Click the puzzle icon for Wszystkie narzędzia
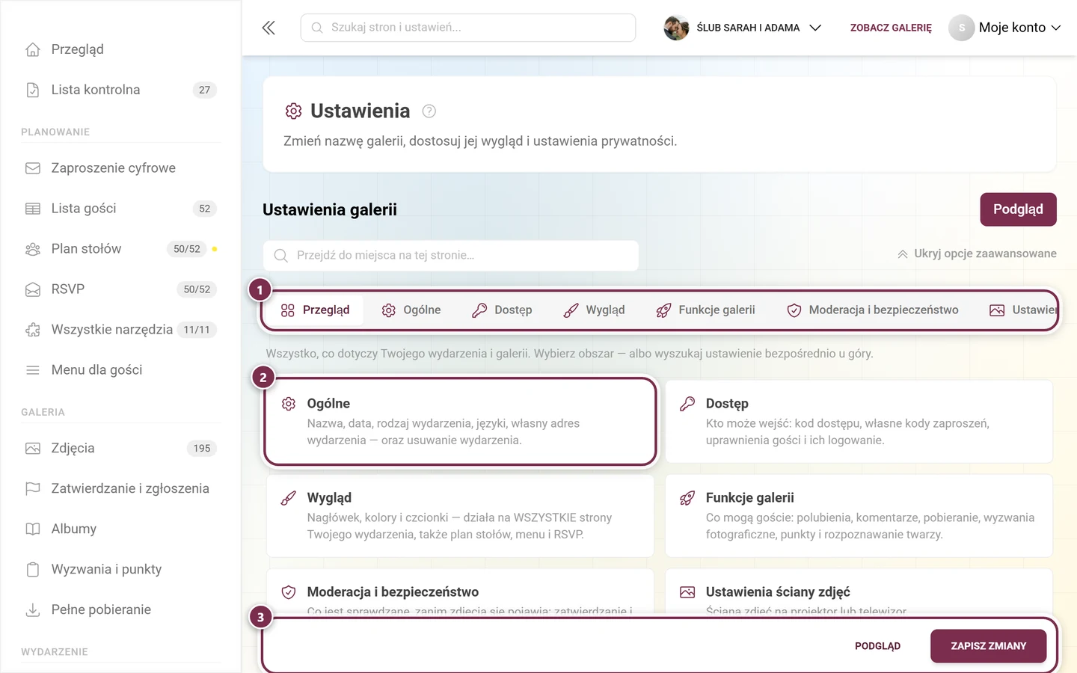 tap(33, 330)
